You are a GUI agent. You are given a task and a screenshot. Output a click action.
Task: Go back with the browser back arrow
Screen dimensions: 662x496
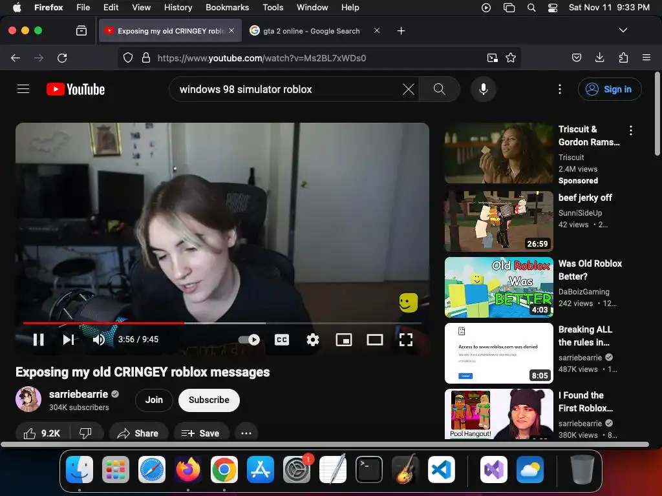coord(16,57)
